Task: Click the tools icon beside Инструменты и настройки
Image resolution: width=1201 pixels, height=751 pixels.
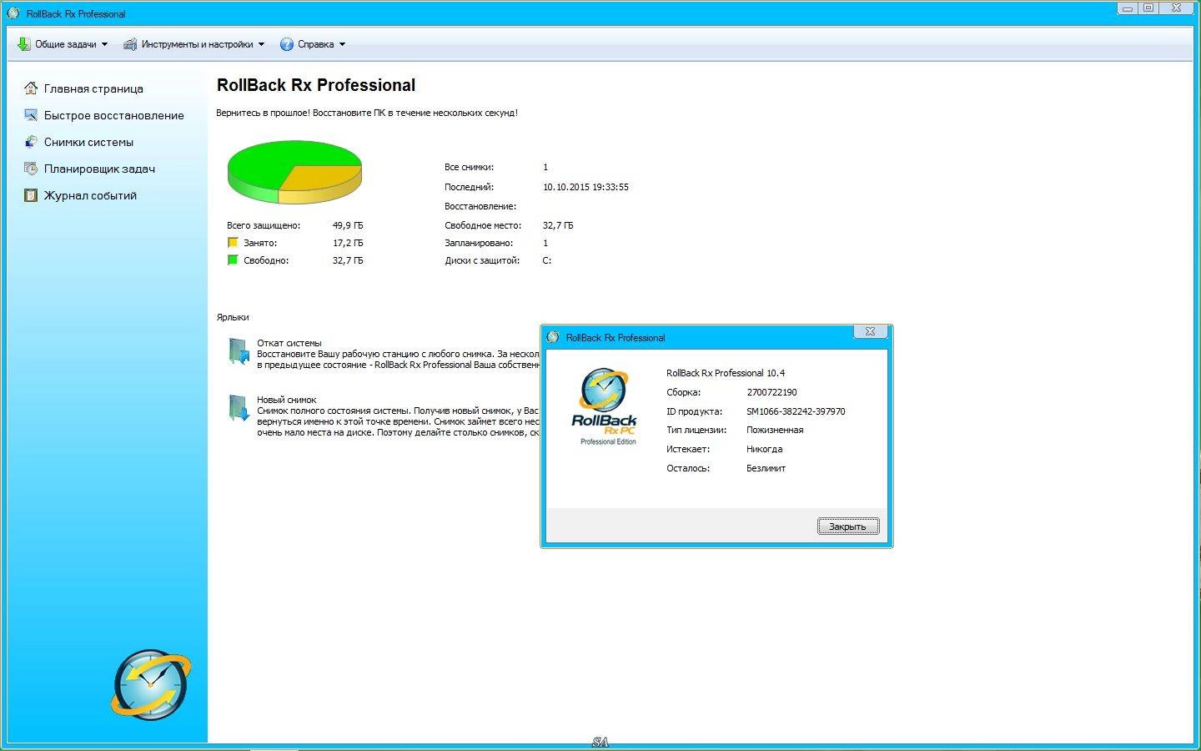Action: click(130, 44)
